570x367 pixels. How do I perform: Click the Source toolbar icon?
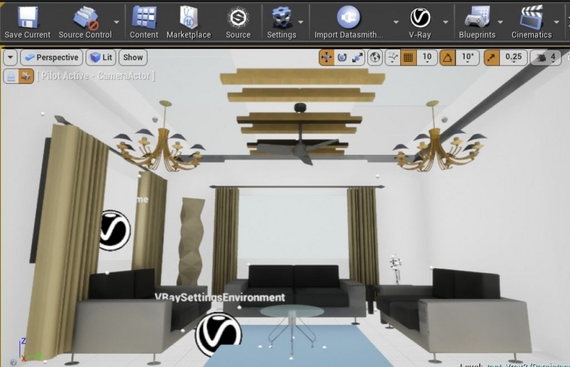pos(238,17)
